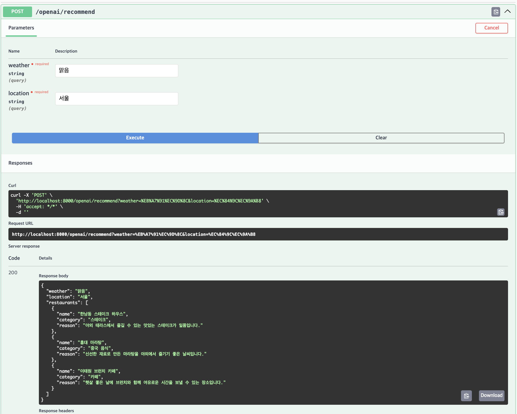Click the "한남동 스테이크 하우스" name value
This screenshot has height=414, width=517.
(x=102, y=314)
